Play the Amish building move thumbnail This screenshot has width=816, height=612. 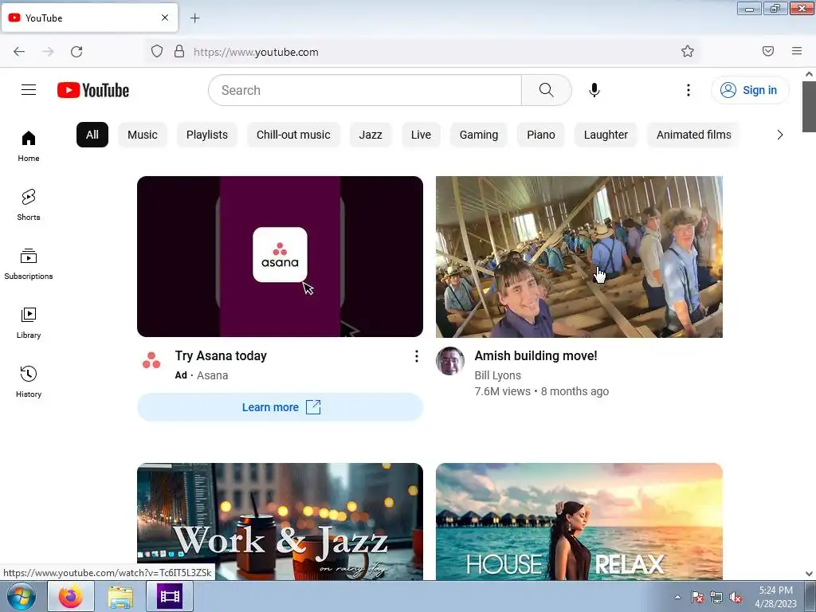(579, 257)
